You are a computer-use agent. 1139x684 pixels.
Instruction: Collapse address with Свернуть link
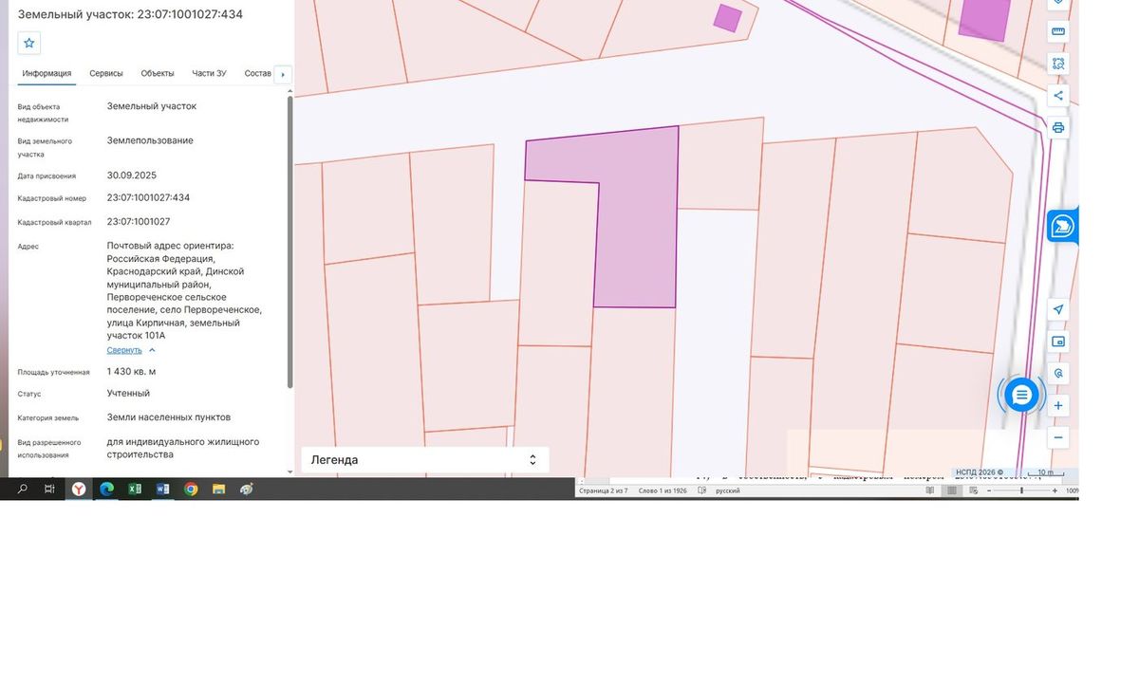124,350
